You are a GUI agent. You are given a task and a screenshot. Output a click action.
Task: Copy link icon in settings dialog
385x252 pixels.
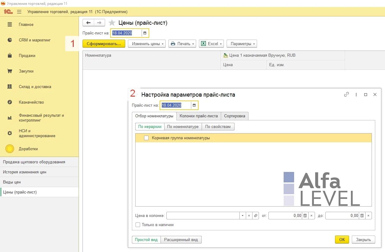pos(346,94)
